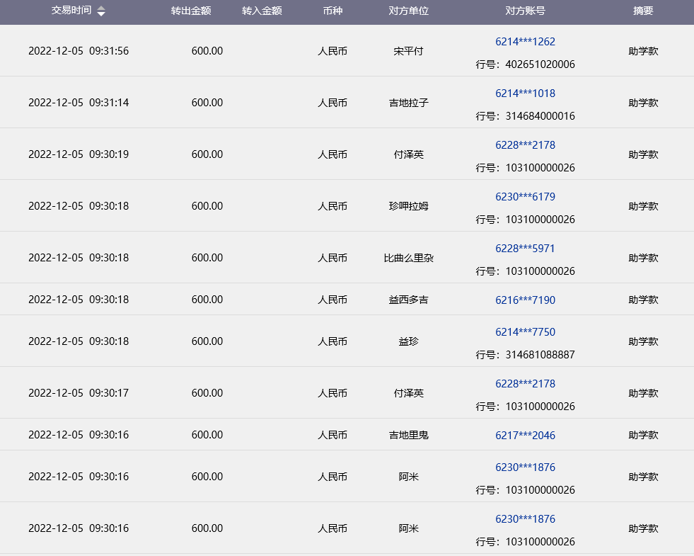Open 6228***2178 link in 09:30:19 row

(525, 145)
